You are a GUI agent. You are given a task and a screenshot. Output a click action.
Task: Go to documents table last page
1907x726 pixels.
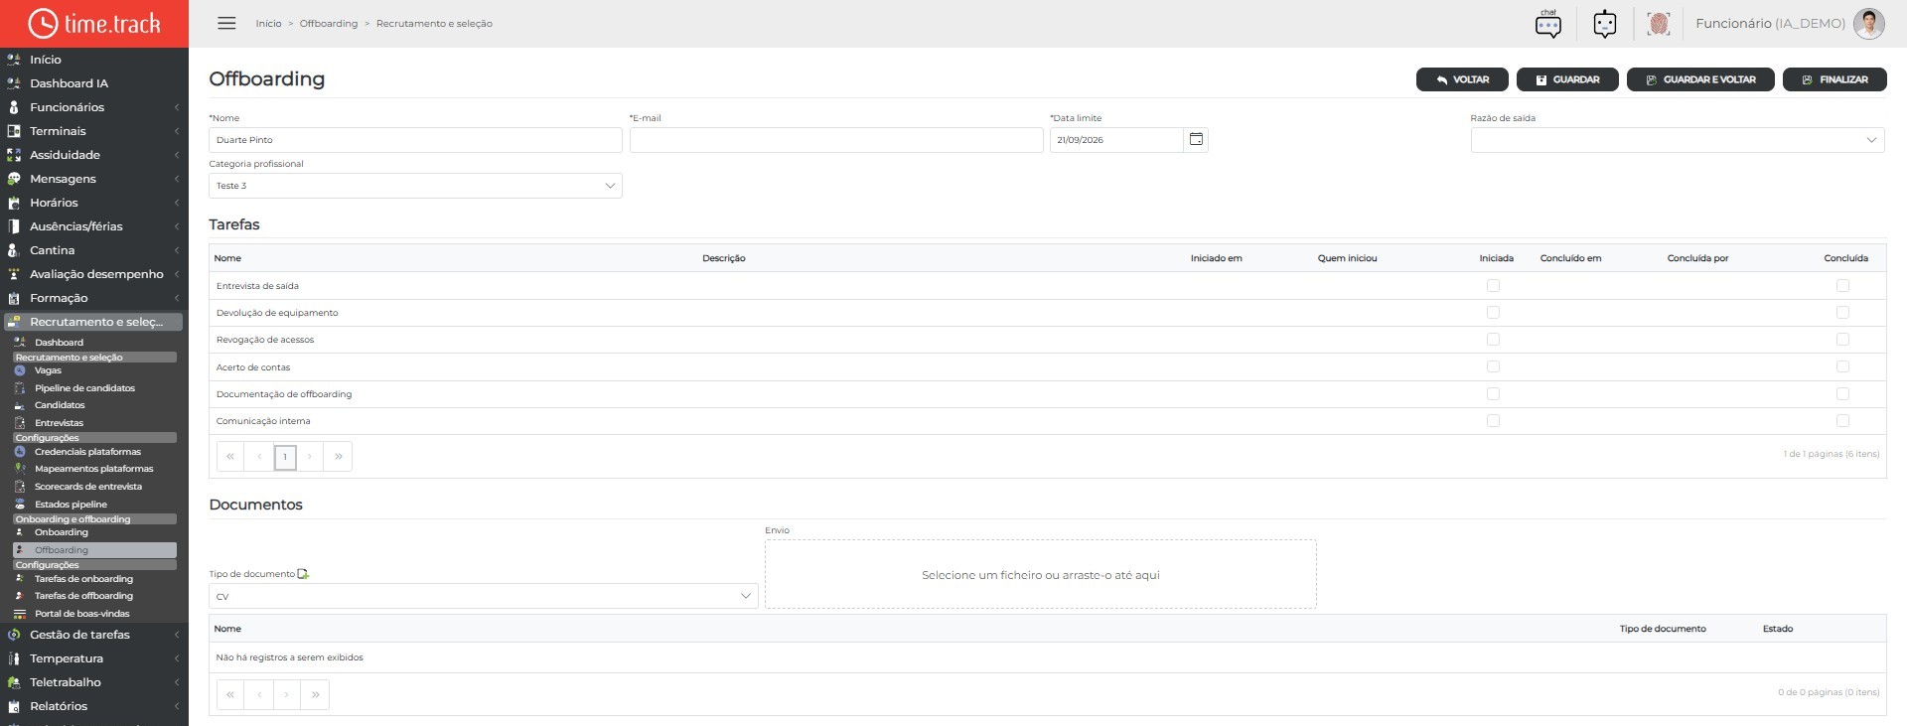[316, 694]
